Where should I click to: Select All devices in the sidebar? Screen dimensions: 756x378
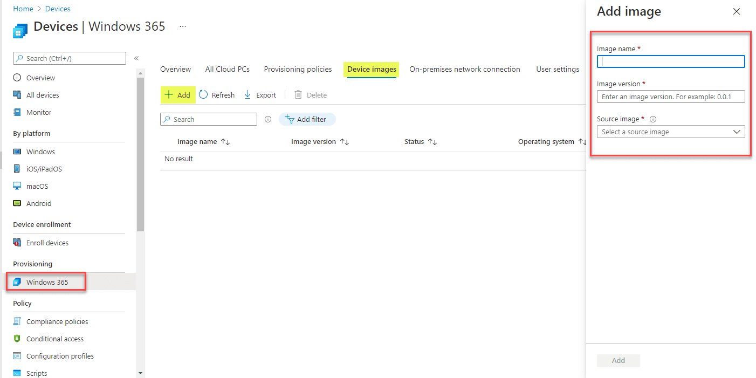tap(42, 95)
